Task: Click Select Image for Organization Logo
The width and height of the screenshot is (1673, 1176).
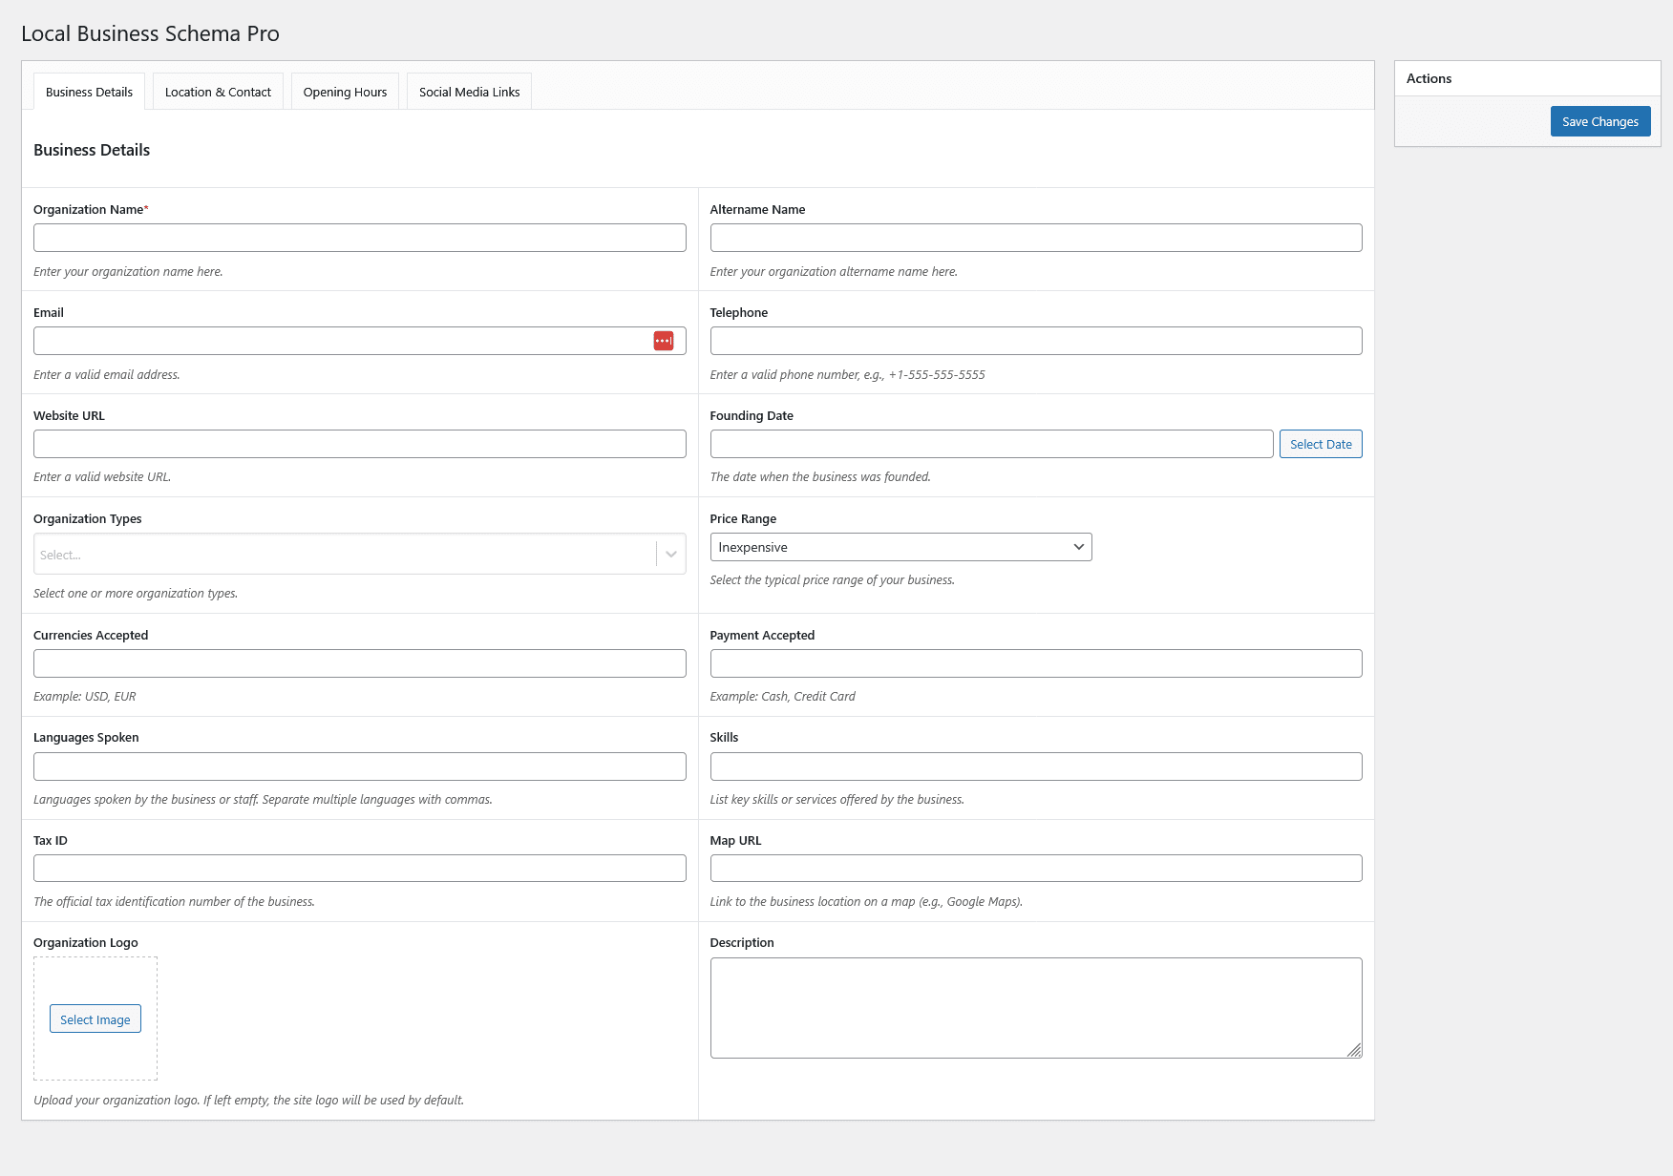Action: (x=95, y=1018)
